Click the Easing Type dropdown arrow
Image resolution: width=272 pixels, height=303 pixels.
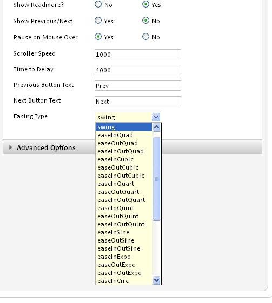pos(156,117)
